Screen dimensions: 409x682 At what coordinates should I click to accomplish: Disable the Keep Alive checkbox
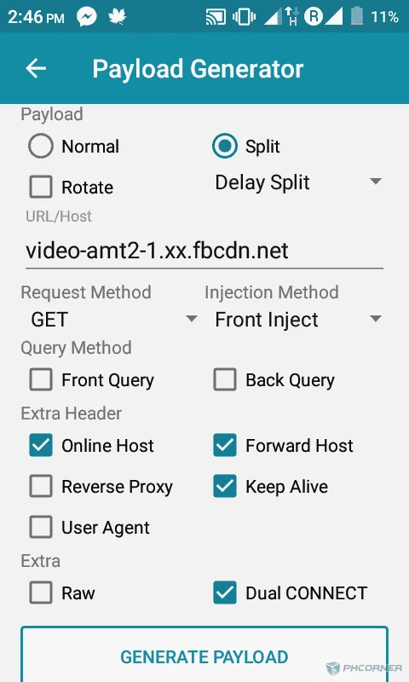point(225,486)
